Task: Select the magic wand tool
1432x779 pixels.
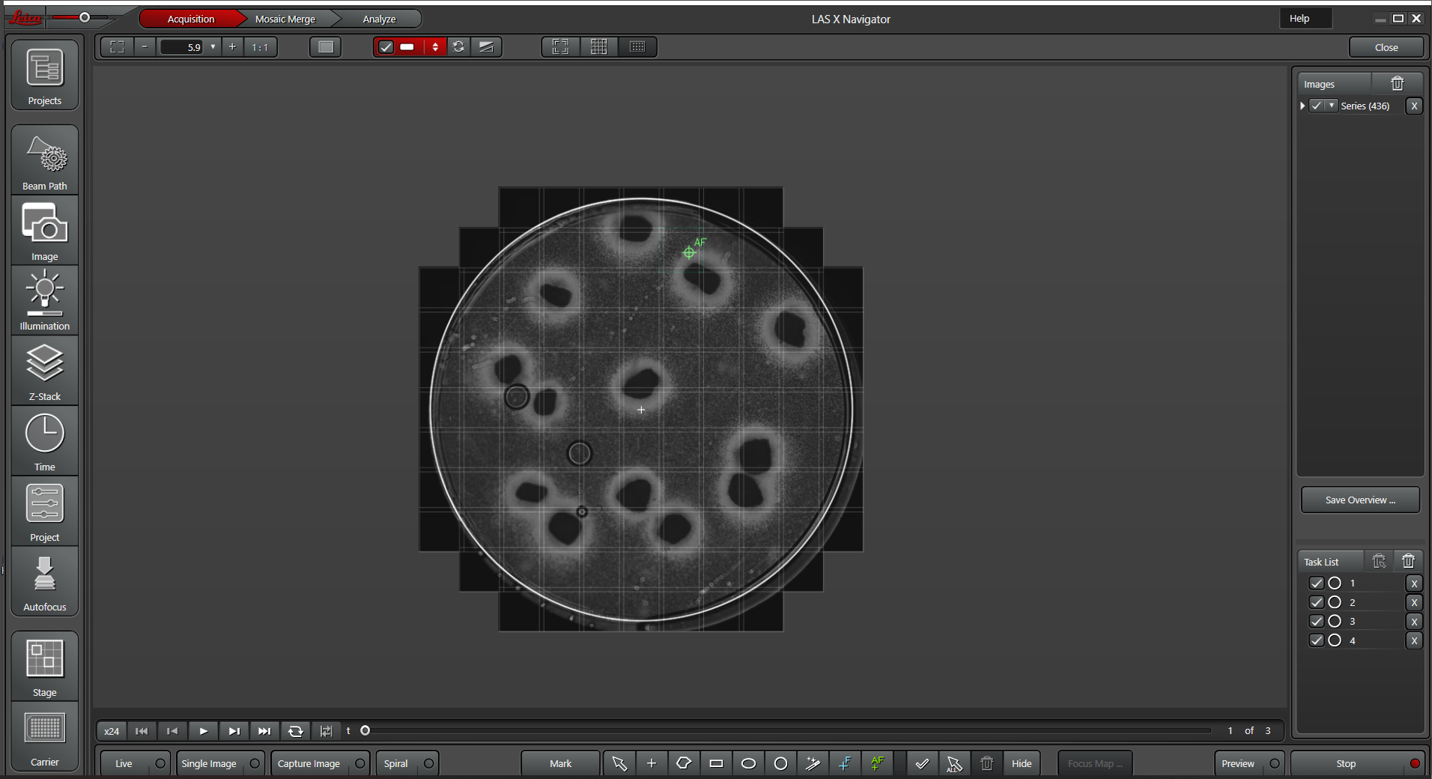Action: tap(813, 763)
